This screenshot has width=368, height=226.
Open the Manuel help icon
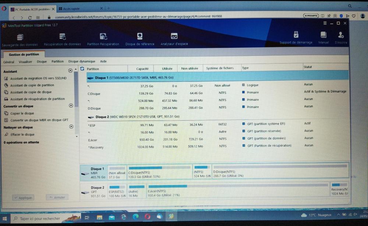[x=323, y=37]
